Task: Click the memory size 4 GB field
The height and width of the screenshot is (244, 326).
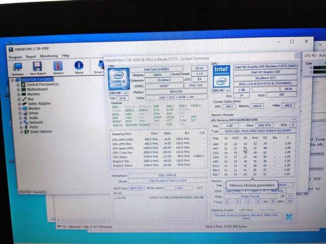Action: click(x=229, y=126)
